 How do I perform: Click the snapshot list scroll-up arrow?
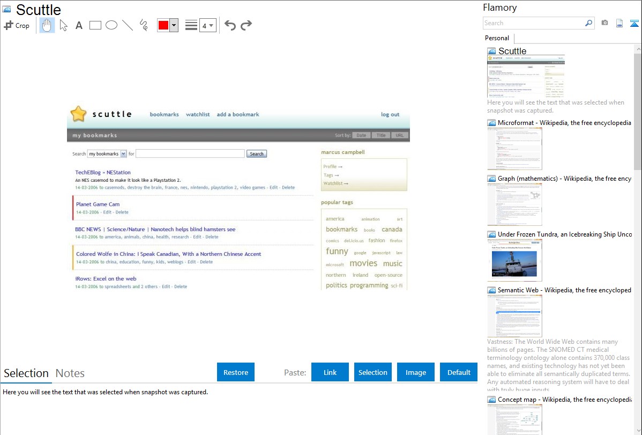(x=638, y=49)
